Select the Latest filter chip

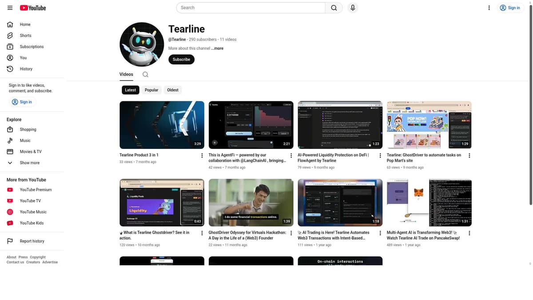tap(130, 90)
